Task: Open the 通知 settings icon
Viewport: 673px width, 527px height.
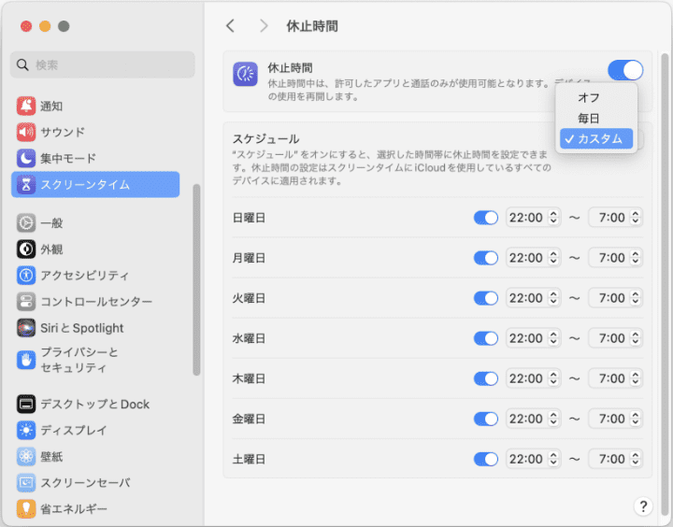Action: [26, 106]
